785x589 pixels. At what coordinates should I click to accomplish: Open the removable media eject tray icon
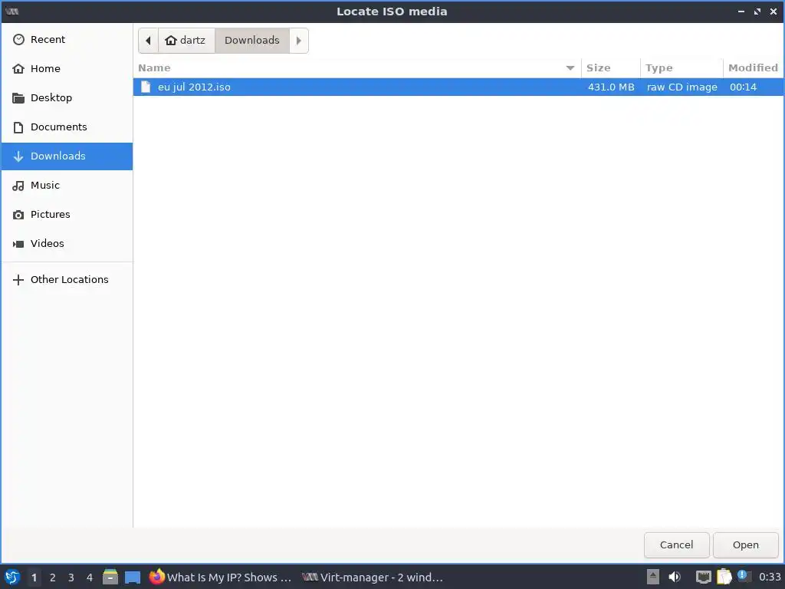653,577
